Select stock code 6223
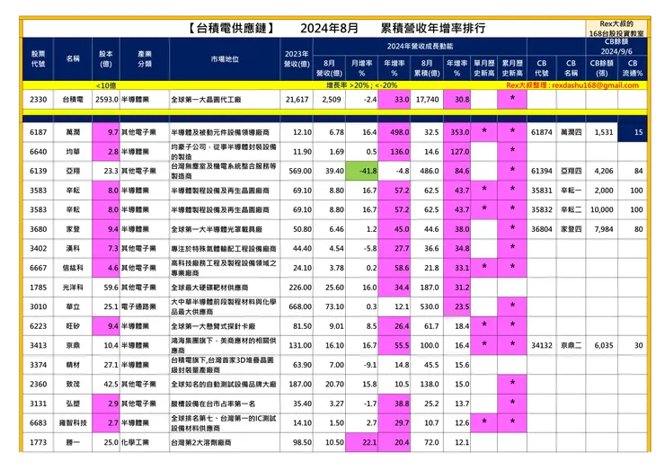Screen dimensions: 665x470 click(38, 326)
